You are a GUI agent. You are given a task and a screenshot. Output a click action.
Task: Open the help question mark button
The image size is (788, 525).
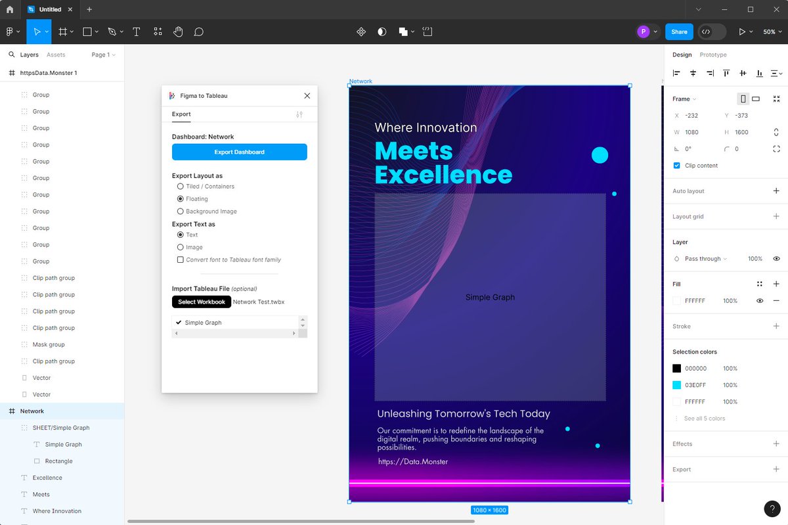[772, 509]
